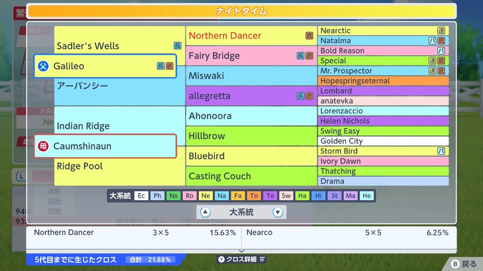Image resolution: width=483 pixels, height=271 pixels.
Task: Click the 底 badge on Northern Dancer
Action: [309, 36]
